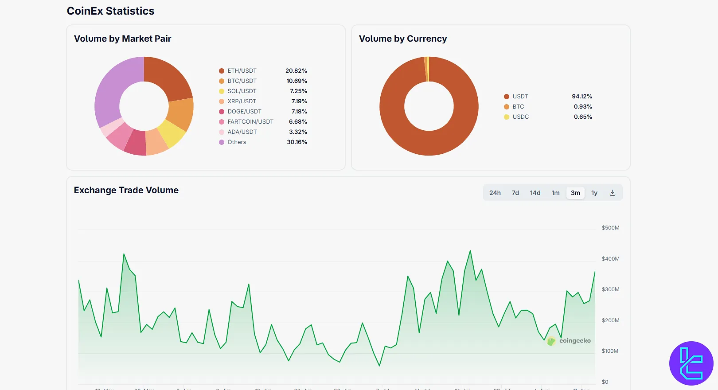Select the SOL/USDT legend label
The image size is (718, 390).
(x=242, y=91)
